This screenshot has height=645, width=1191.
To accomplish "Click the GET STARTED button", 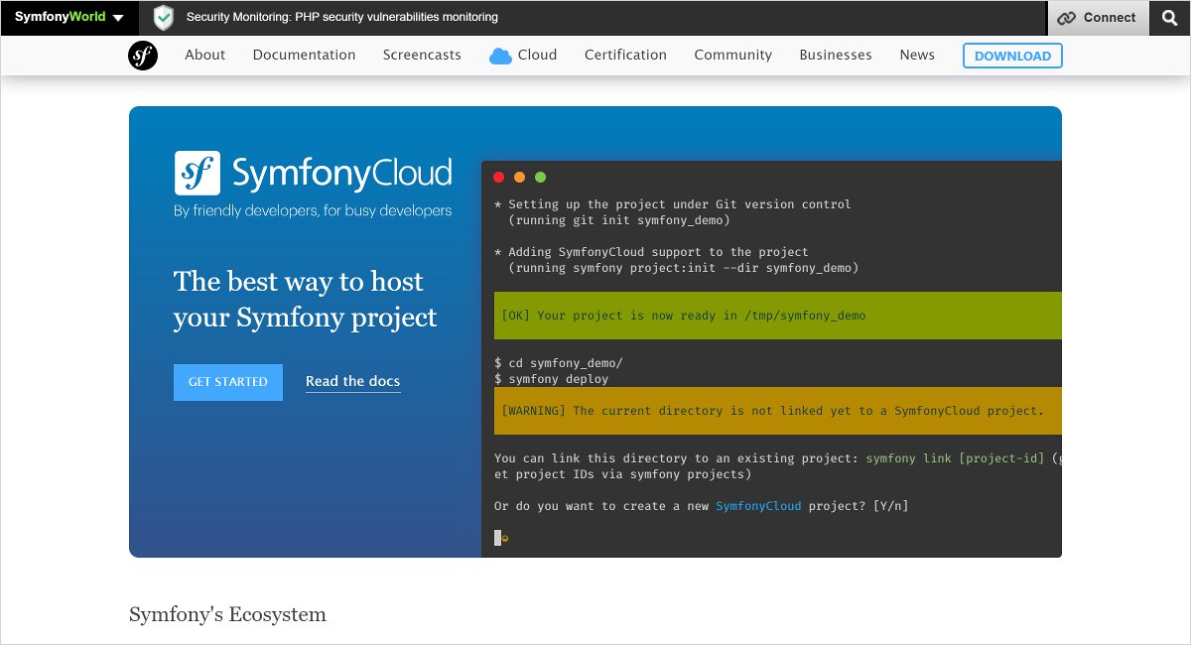I will (228, 382).
